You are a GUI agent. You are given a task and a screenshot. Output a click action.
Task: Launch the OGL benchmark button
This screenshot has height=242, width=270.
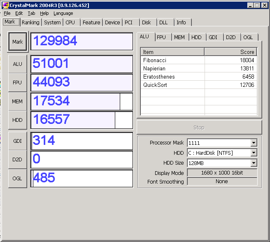pos(18,178)
